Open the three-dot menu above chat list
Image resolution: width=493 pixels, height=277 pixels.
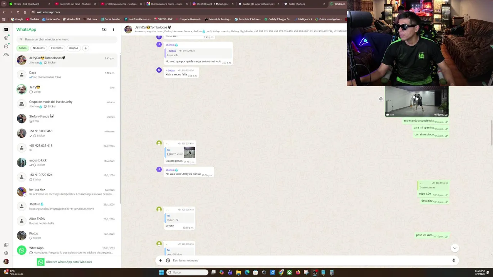coord(113,29)
